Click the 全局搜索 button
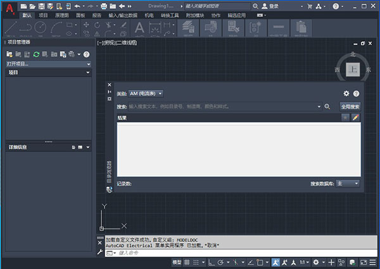The height and width of the screenshot is (269, 380). (350, 107)
